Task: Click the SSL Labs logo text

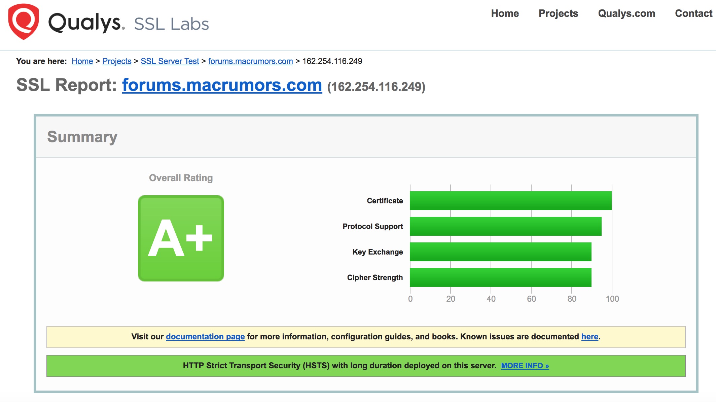Action: click(x=171, y=24)
